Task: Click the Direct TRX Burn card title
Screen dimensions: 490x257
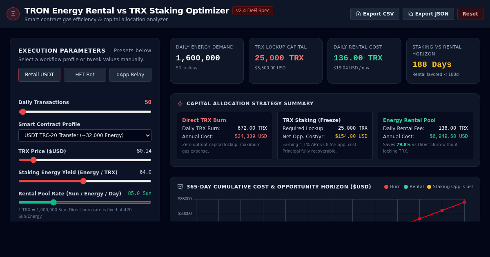Action: [204, 120]
